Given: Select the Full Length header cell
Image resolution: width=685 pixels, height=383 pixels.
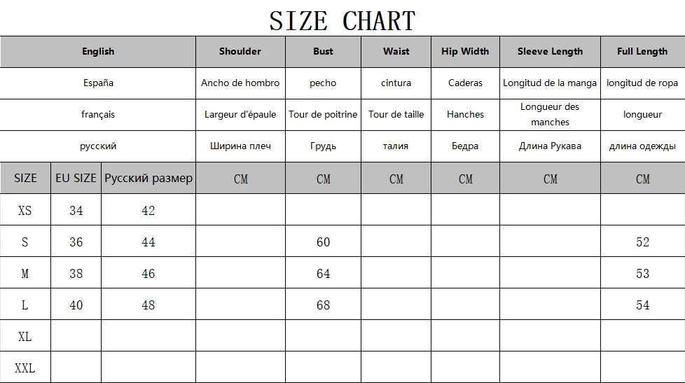Looking at the screenshot, I should (642, 51).
